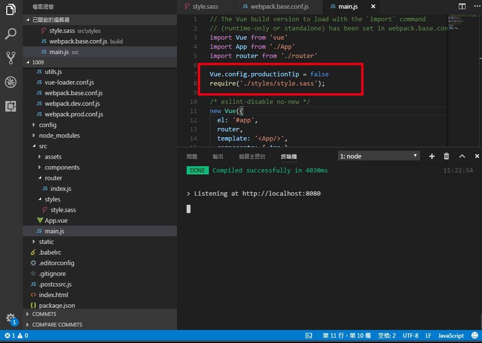Expand the COMPARE COMMITS section
Screen dimensions: 482x343
point(100,325)
